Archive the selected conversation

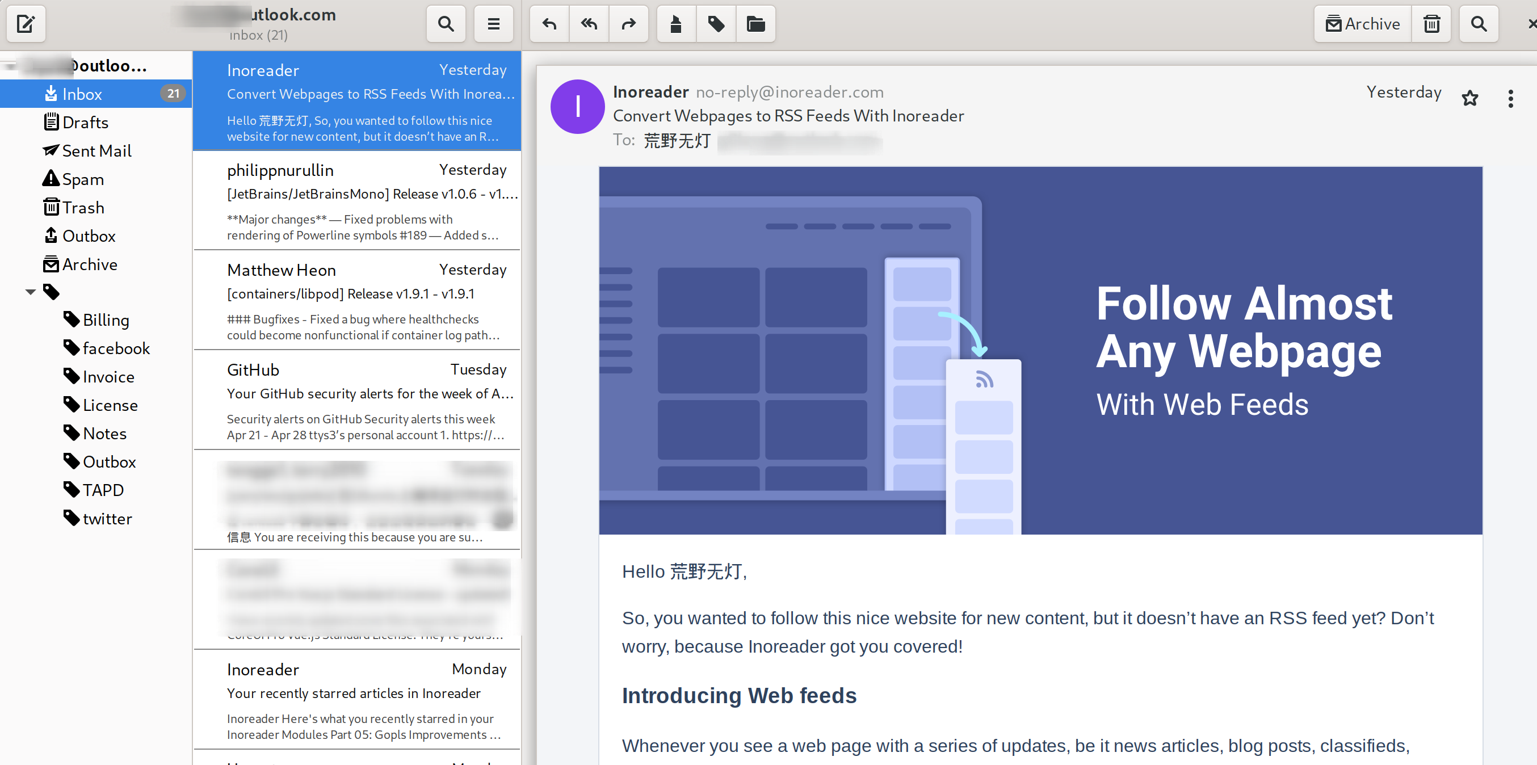1362,24
